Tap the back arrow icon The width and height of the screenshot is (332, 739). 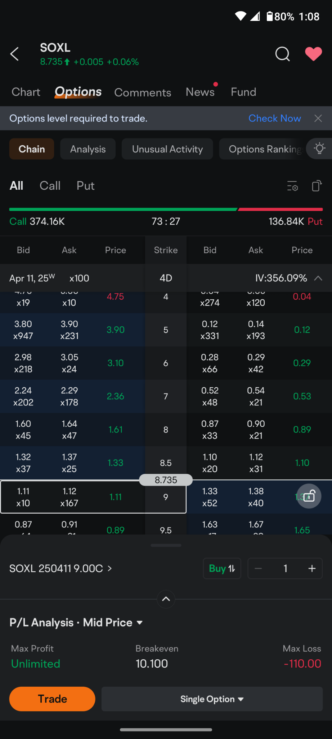[14, 54]
